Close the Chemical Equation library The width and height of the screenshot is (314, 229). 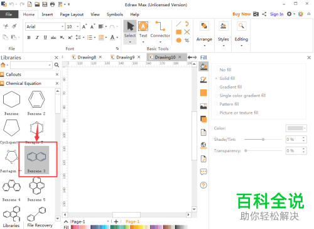click(57, 83)
